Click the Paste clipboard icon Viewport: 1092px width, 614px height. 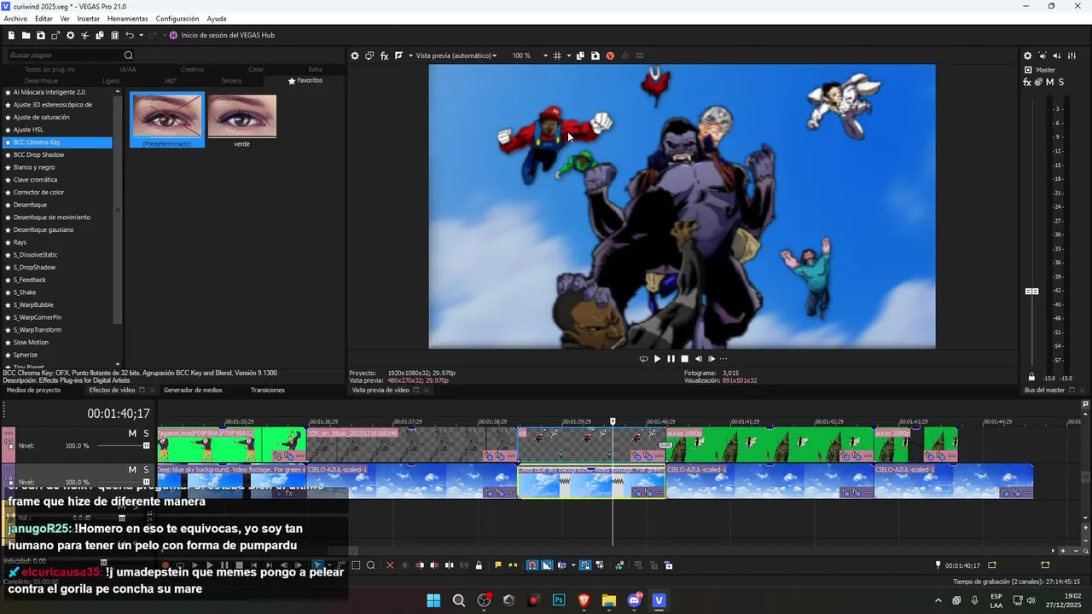(x=114, y=35)
